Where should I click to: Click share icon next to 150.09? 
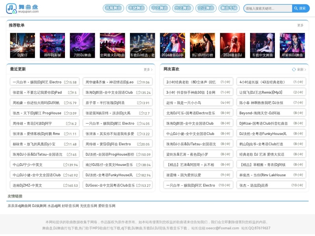tap(138, 154)
